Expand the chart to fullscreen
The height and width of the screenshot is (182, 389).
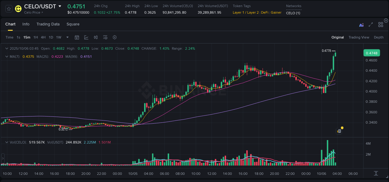click(x=371, y=25)
